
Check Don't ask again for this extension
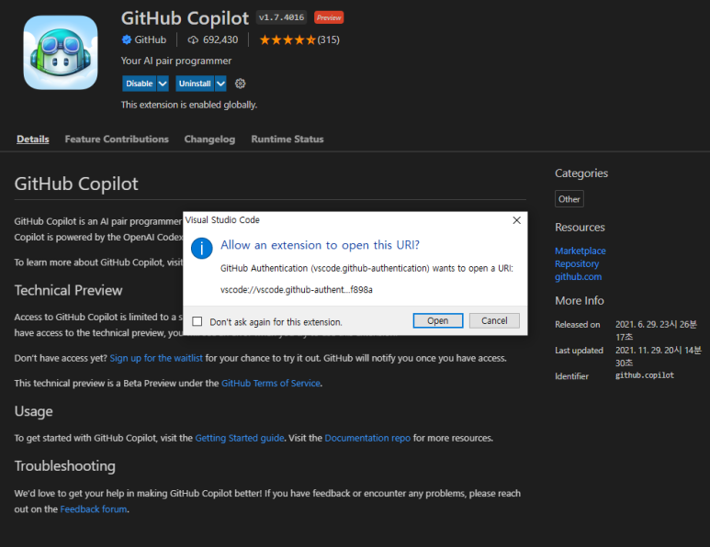197,321
